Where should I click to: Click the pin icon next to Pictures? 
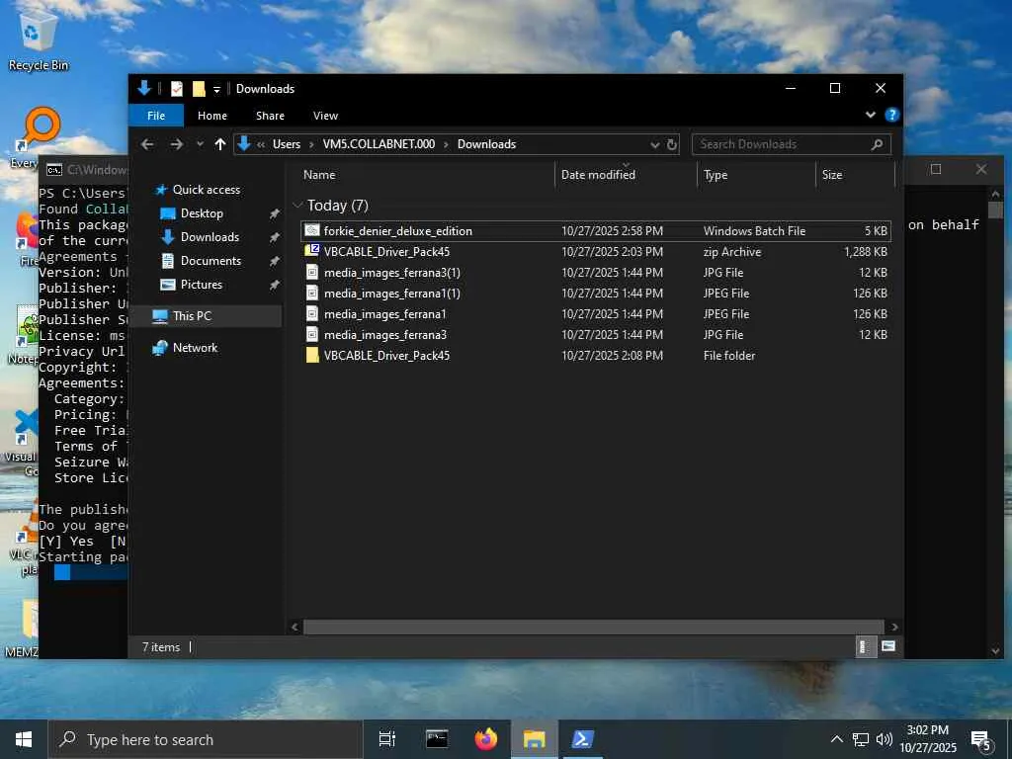click(274, 285)
